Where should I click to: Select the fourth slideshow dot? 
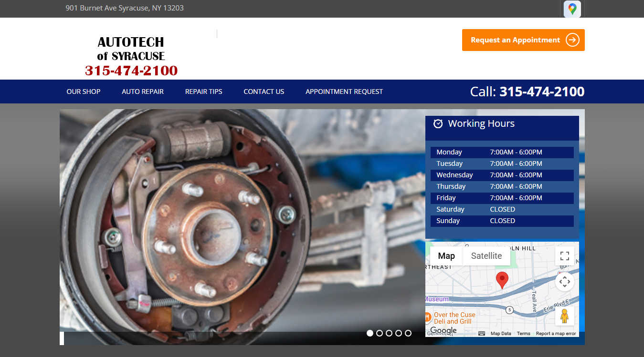tap(399, 333)
